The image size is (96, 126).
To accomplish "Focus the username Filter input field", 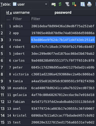I will coord(21,19).
